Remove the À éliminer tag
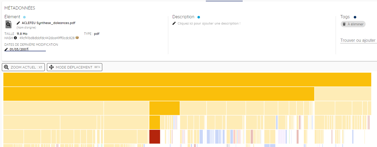This screenshot has height=147, width=377. [x=353, y=24]
